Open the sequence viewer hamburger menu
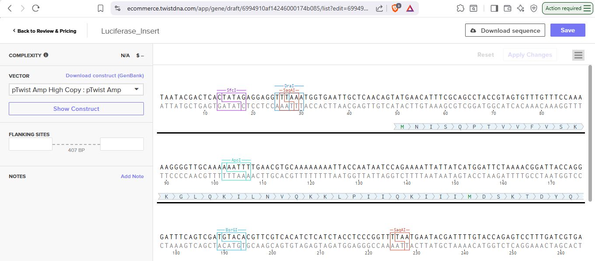 (x=578, y=55)
